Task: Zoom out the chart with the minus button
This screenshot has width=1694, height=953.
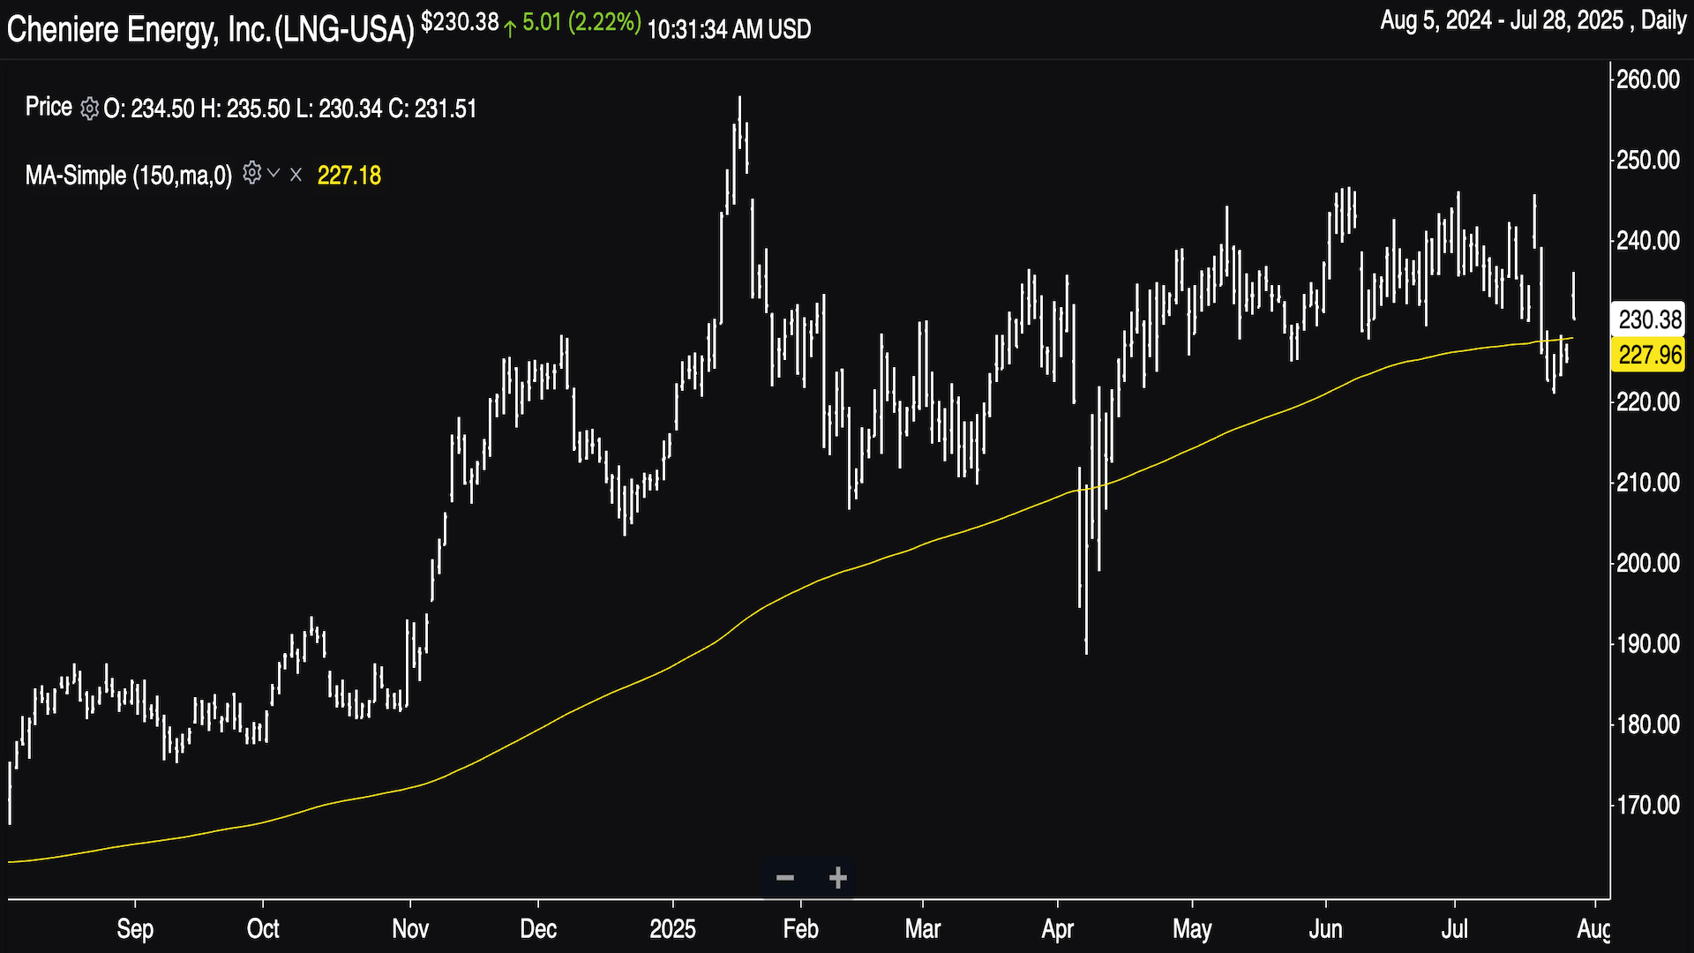Action: 785,877
